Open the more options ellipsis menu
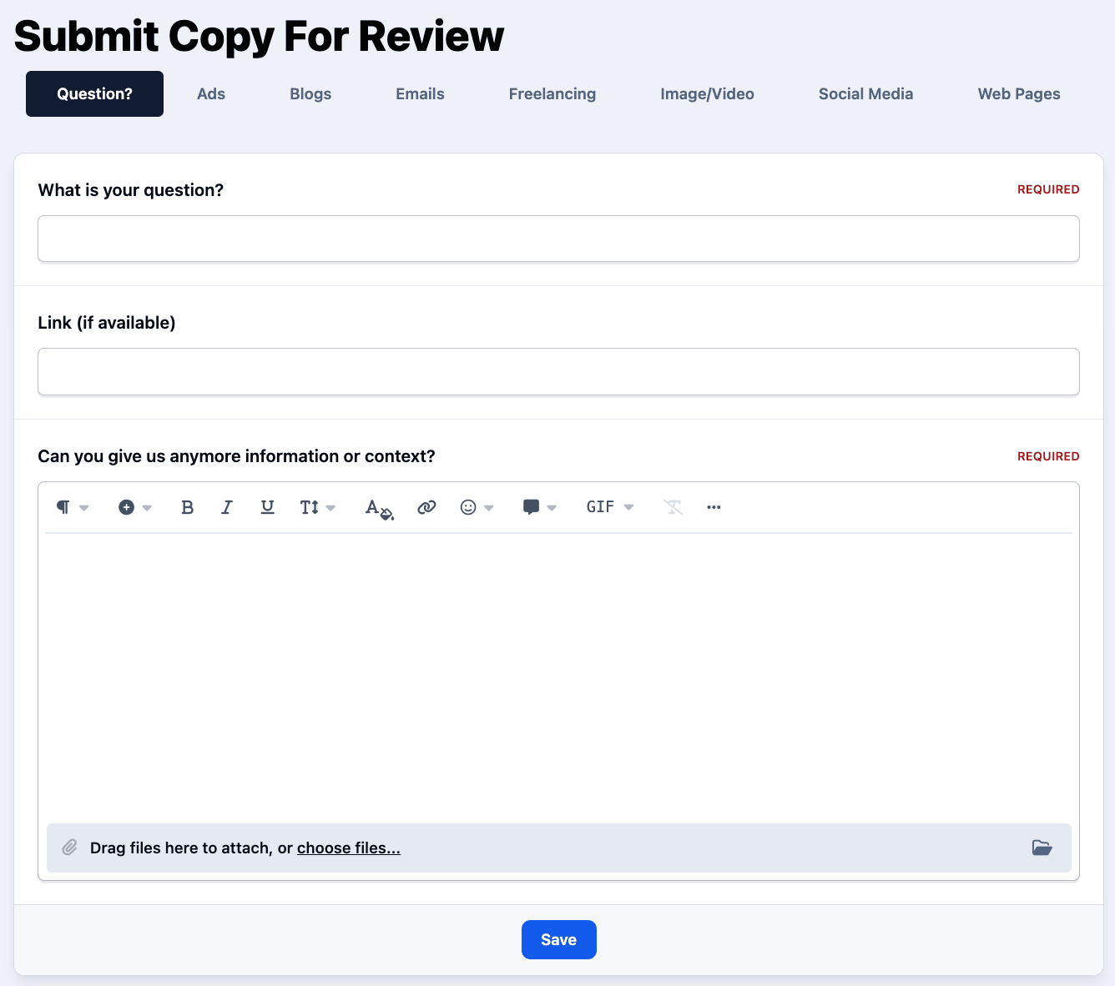1115x986 pixels. [714, 507]
